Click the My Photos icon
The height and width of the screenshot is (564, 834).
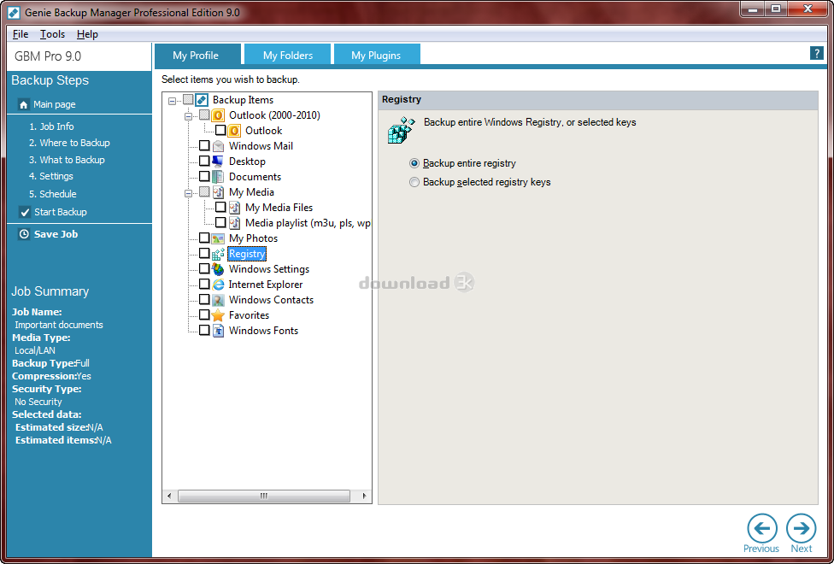point(219,238)
